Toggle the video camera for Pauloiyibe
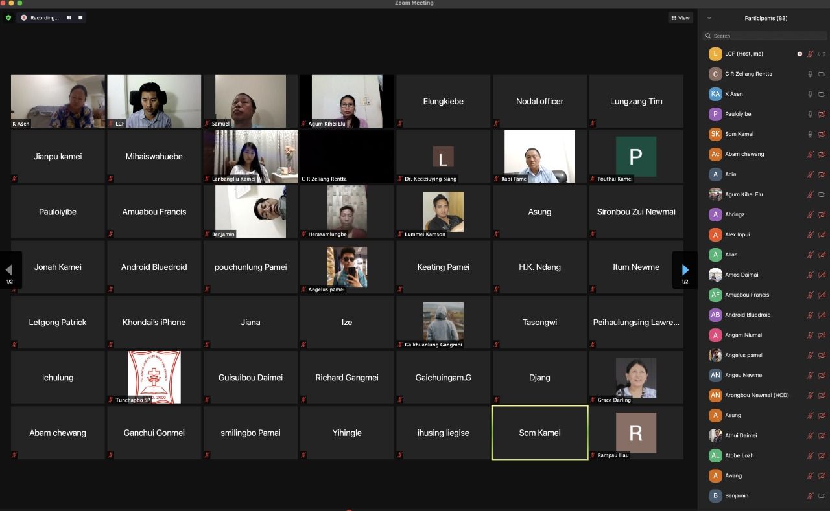Viewport: 830px width, 511px height. [822, 114]
